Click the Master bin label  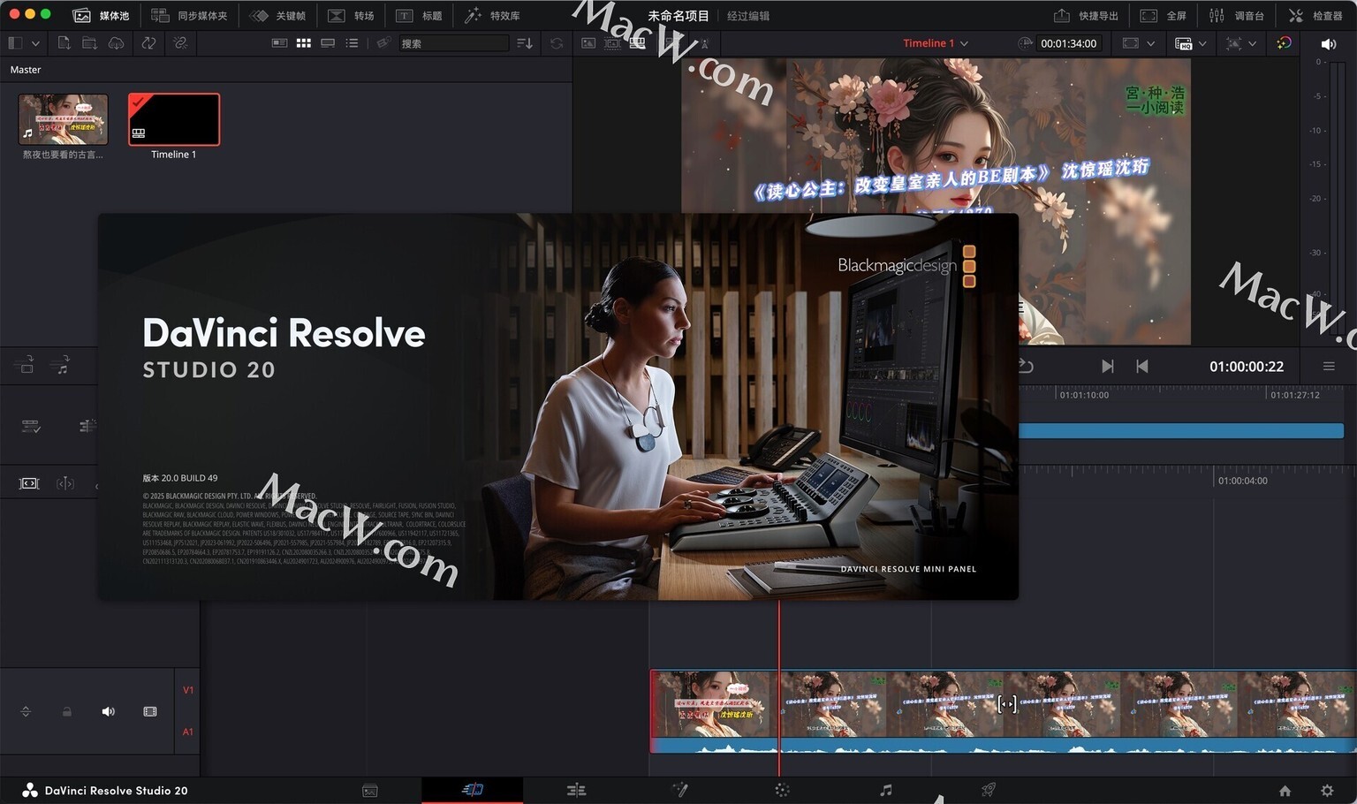[26, 69]
